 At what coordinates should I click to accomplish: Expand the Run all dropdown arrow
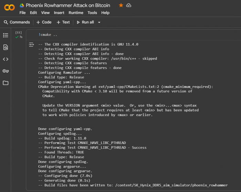99,22
